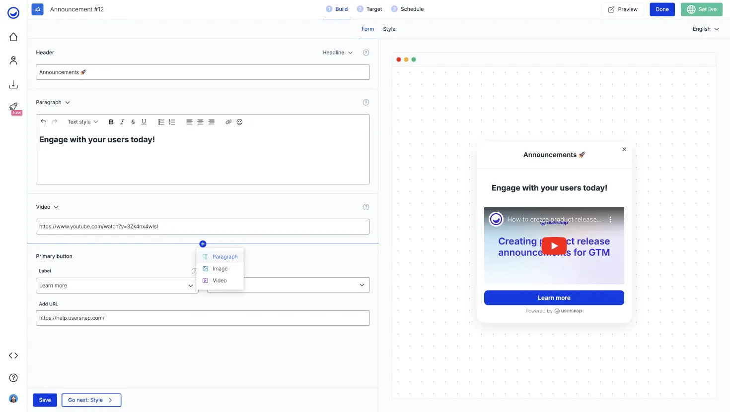Toggle bold formatting in the paragraph editor
The image size is (730, 412).
point(111,121)
